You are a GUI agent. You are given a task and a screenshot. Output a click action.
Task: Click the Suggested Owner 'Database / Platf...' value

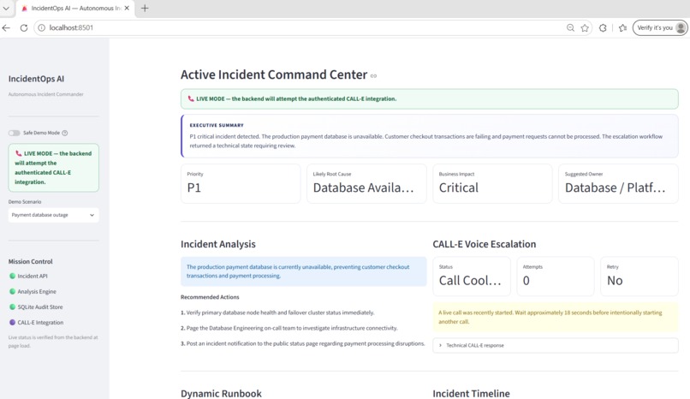(x=616, y=188)
